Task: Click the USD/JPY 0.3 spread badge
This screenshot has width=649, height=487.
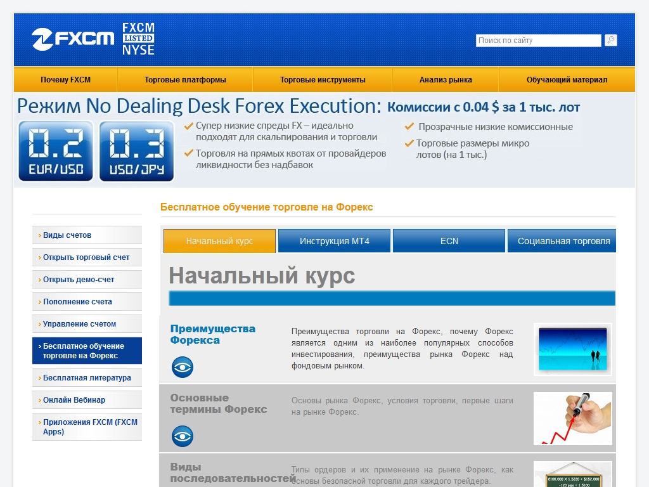Action: (x=137, y=152)
